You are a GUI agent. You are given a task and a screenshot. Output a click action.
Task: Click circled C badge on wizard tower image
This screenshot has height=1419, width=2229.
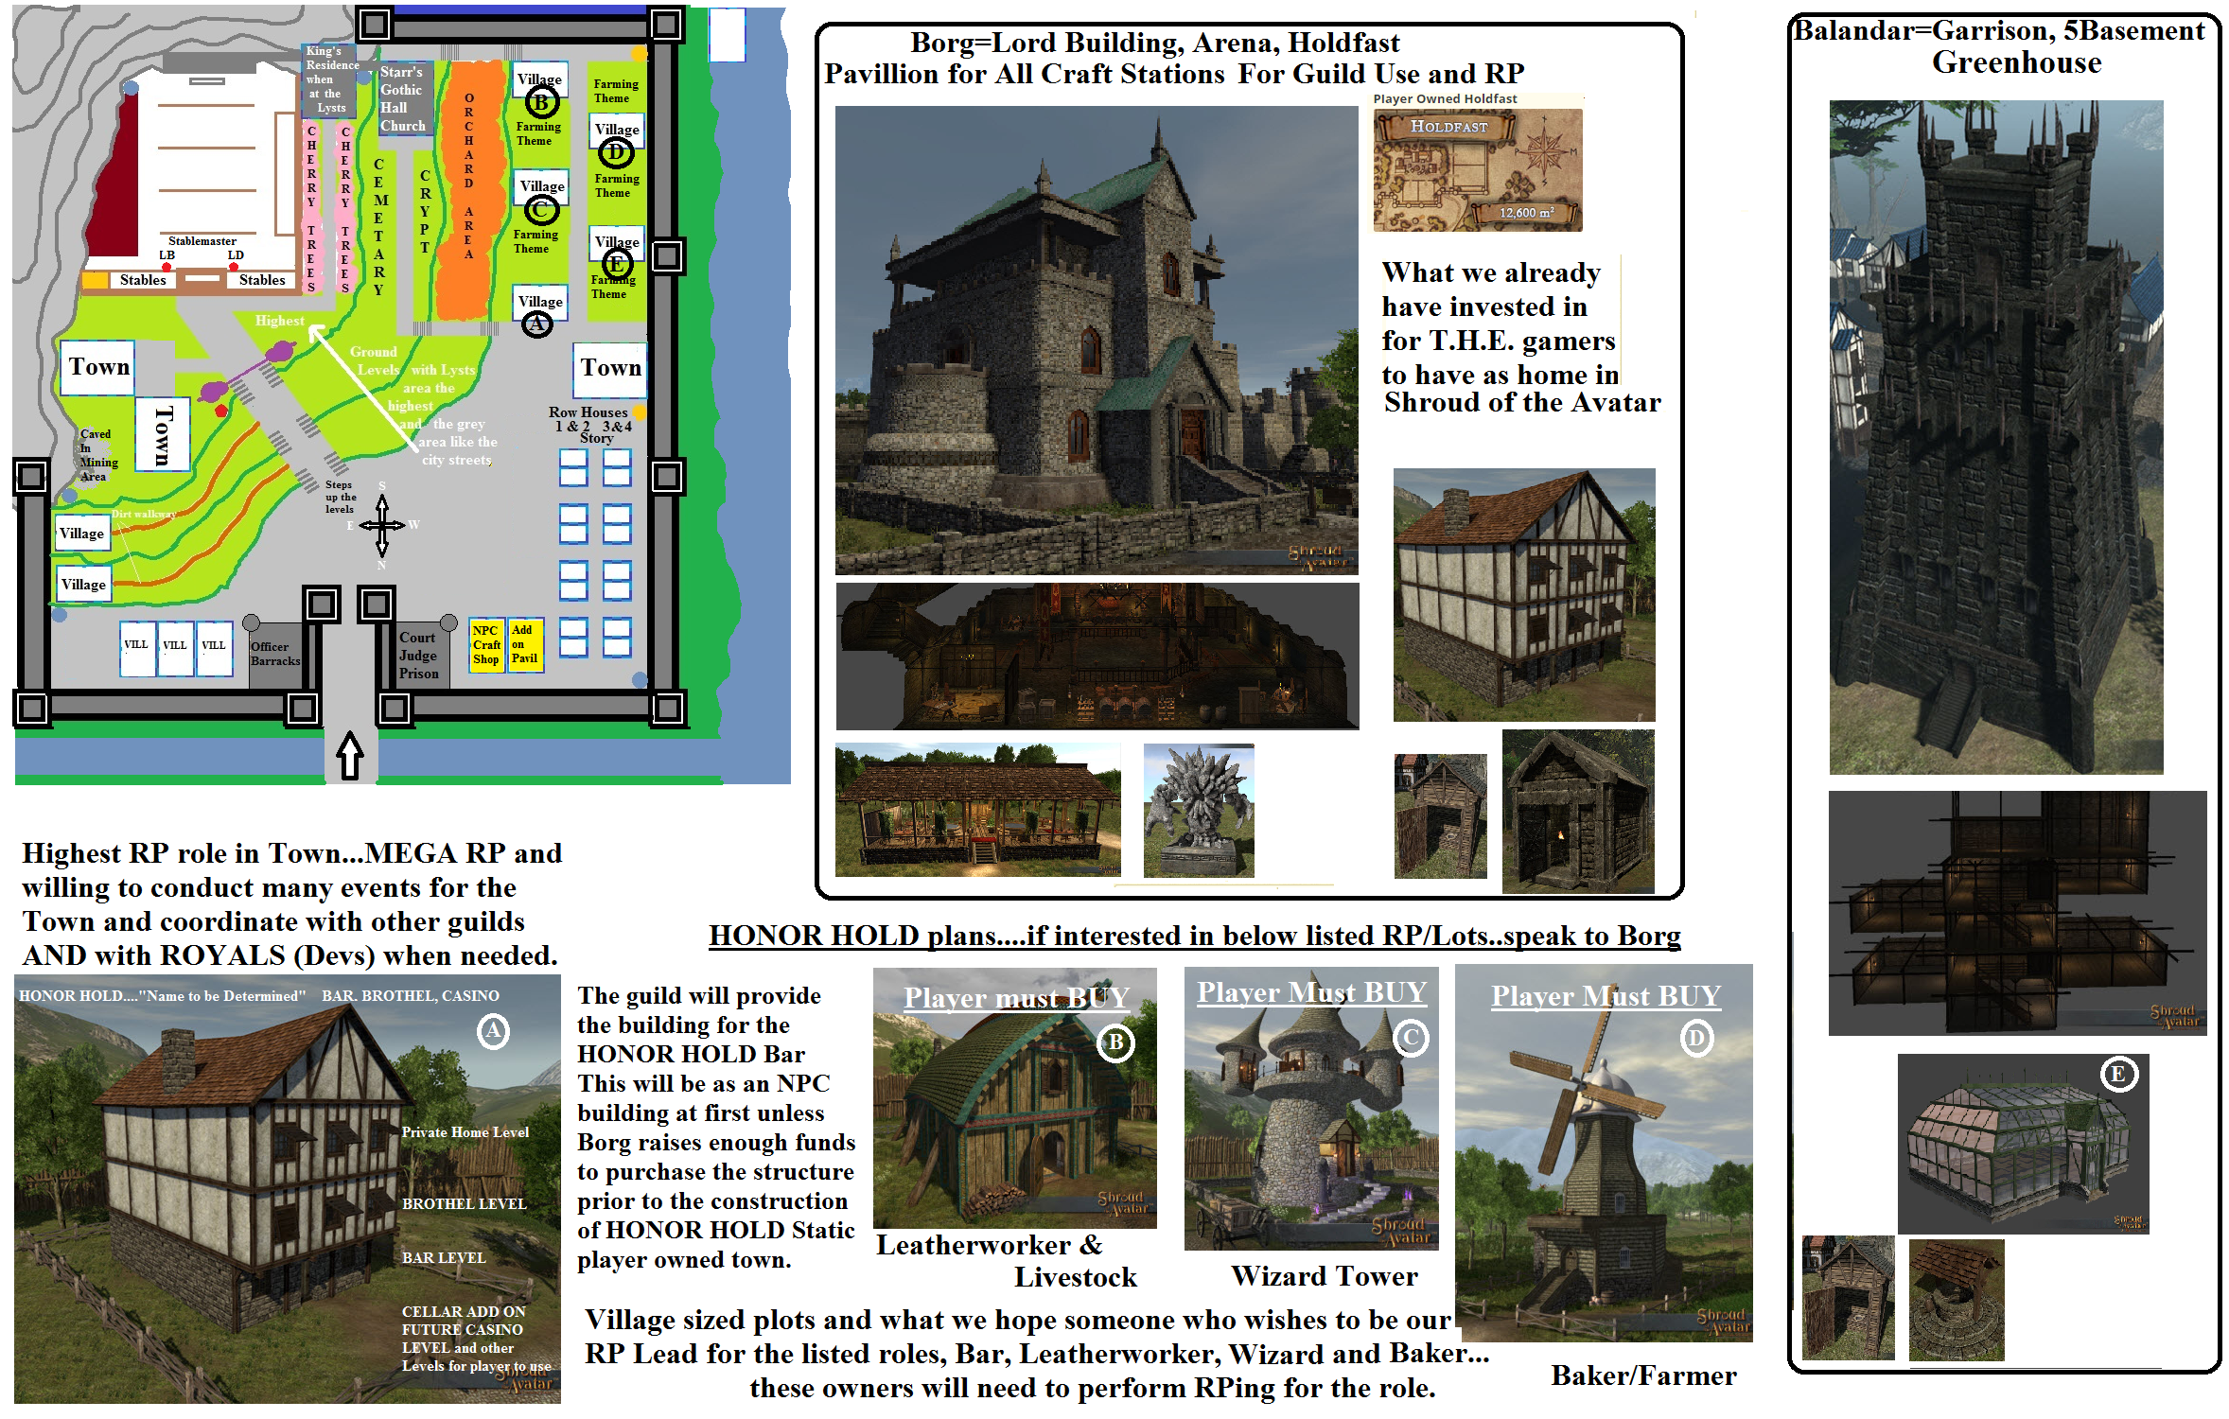[x=1411, y=1038]
